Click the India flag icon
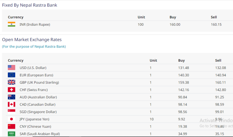The width and height of the screenshot is (233, 137). [x=12, y=24]
